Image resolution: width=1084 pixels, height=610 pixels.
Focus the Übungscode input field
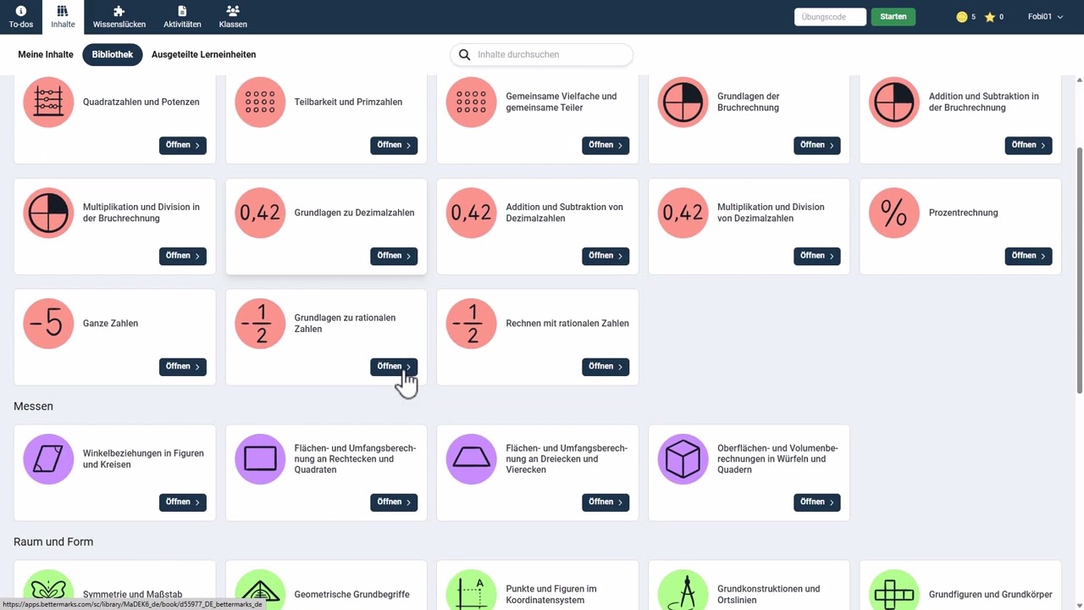click(x=830, y=17)
